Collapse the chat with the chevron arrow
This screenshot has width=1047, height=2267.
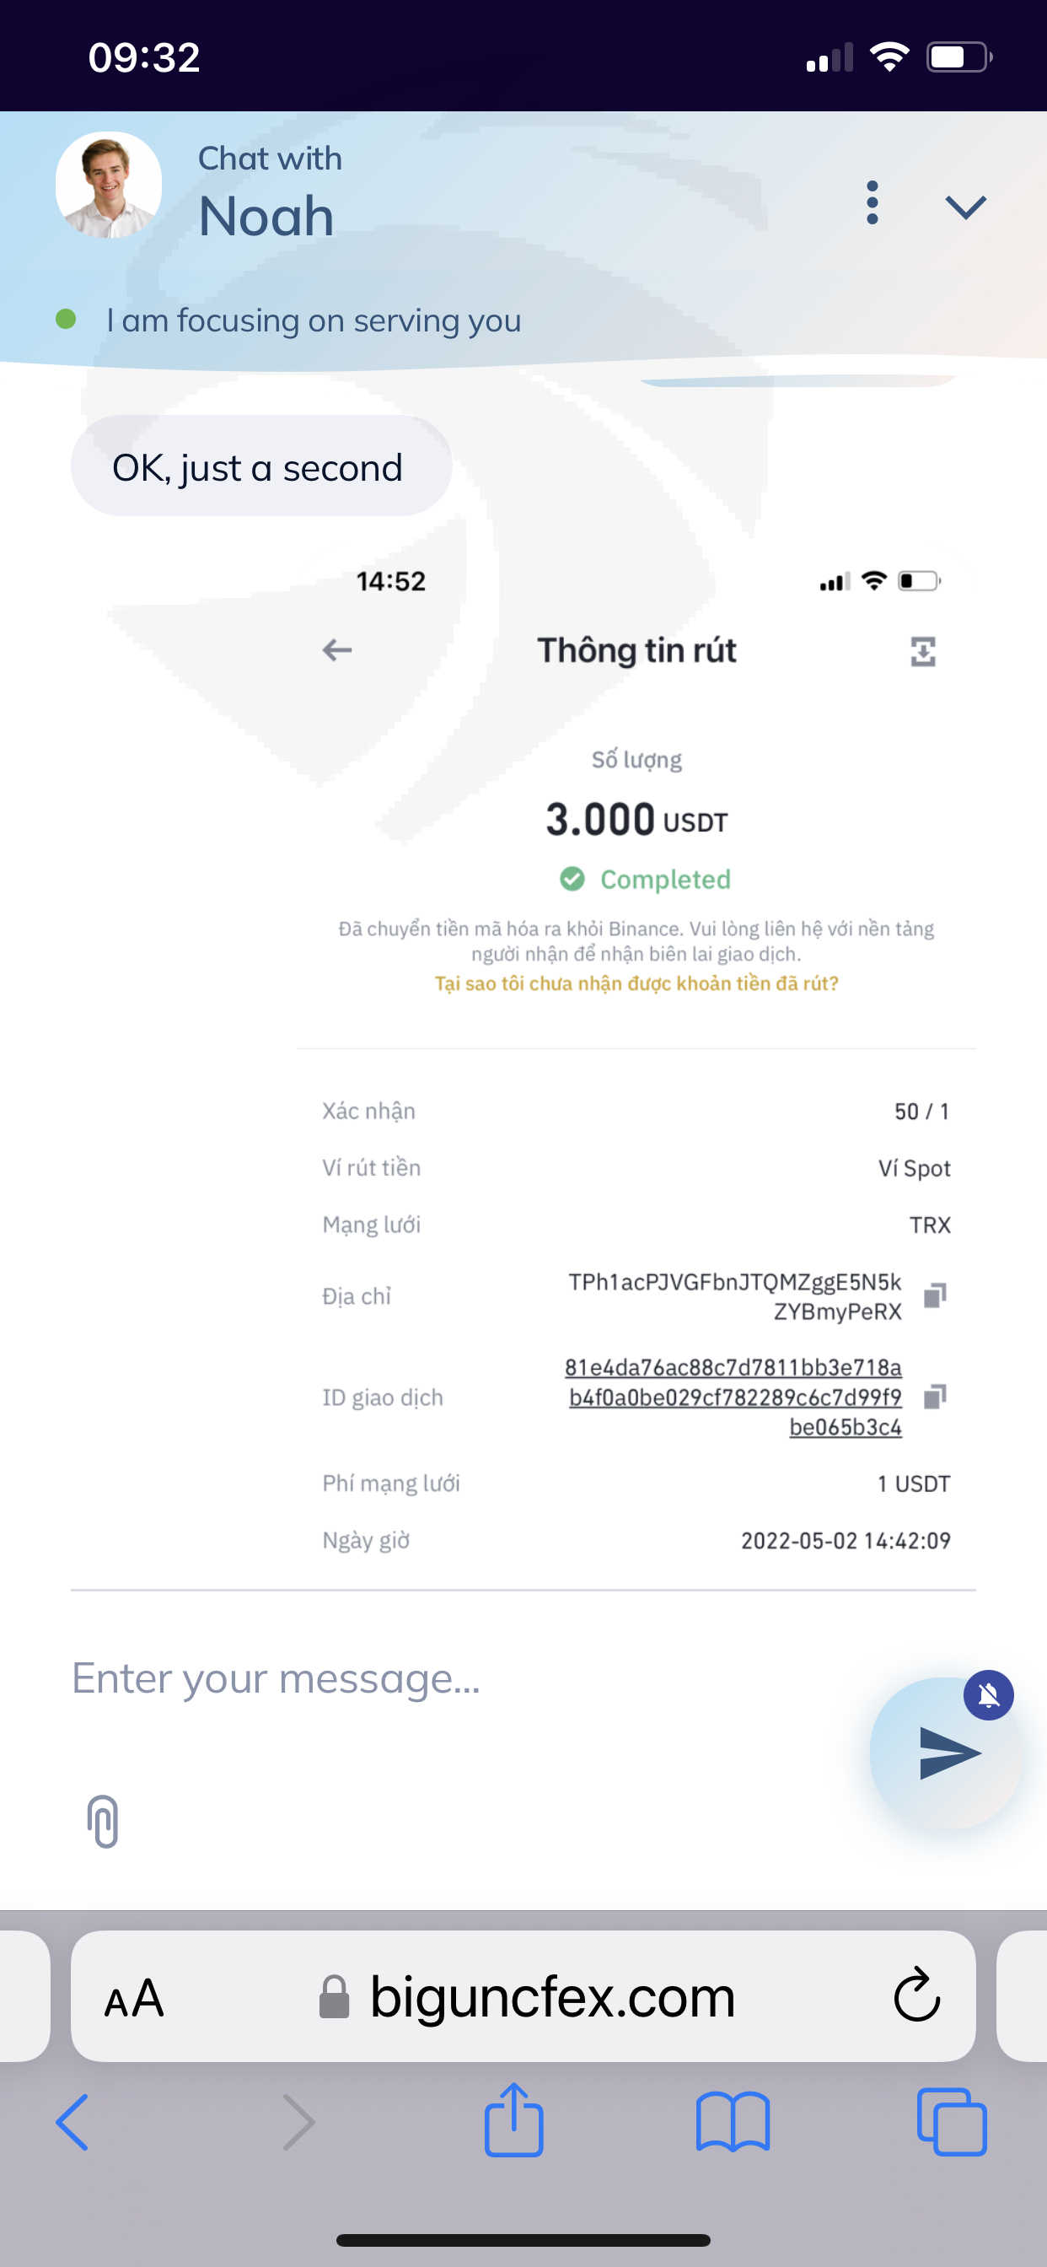(x=964, y=207)
